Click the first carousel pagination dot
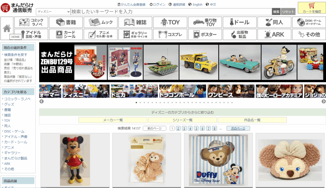This screenshot has width=326, height=188. (136, 103)
